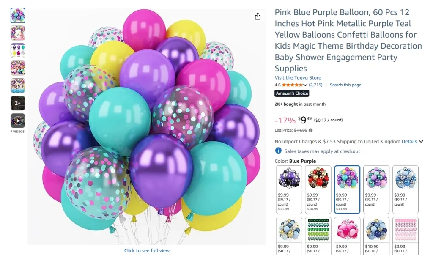This screenshot has height=255, width=433.
Task: Open the share options icon
Action: [258, 16]
